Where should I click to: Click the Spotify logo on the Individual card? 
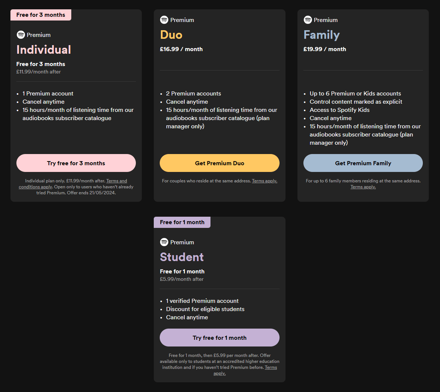[x=21, y=35]
